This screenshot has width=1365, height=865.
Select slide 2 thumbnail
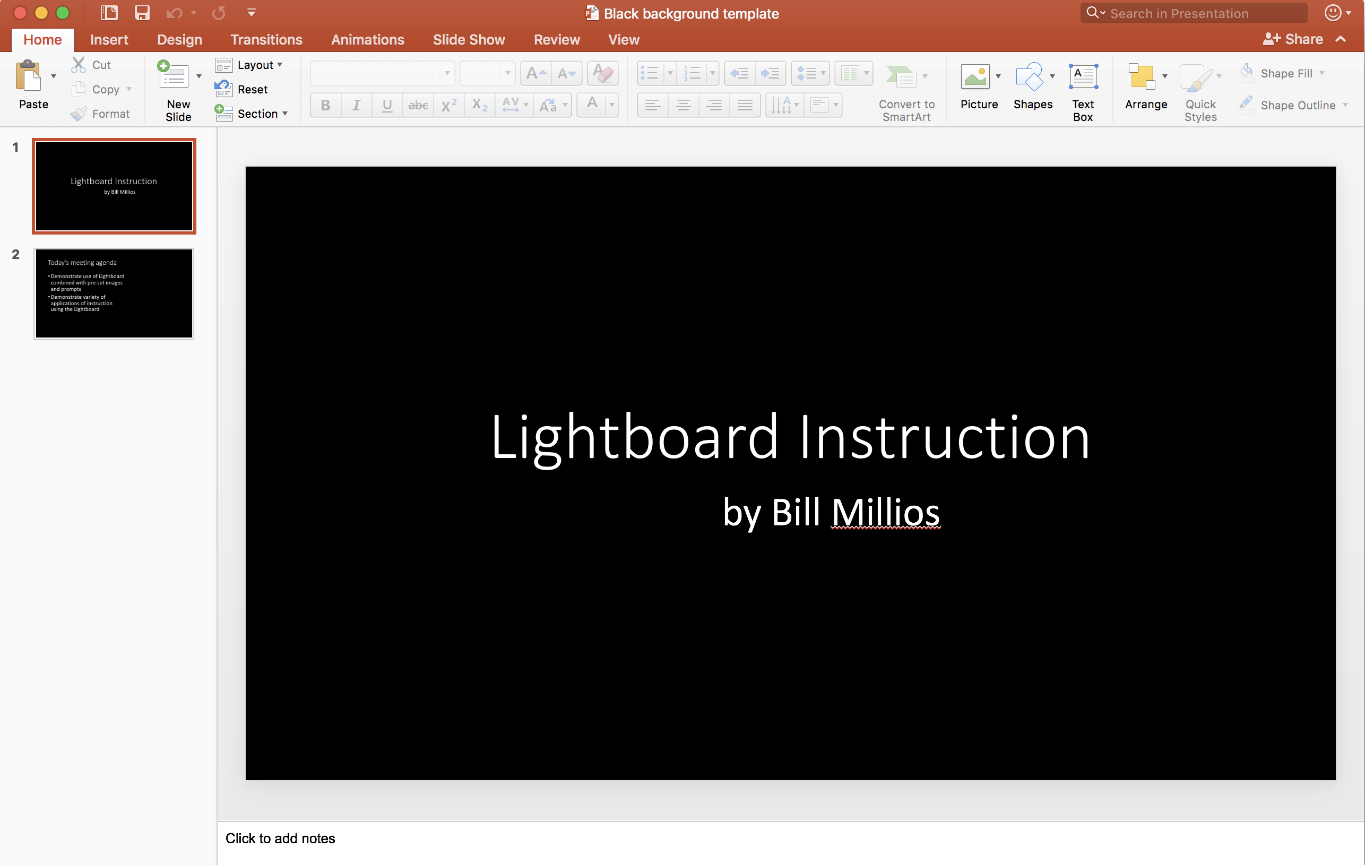(114, 293)
